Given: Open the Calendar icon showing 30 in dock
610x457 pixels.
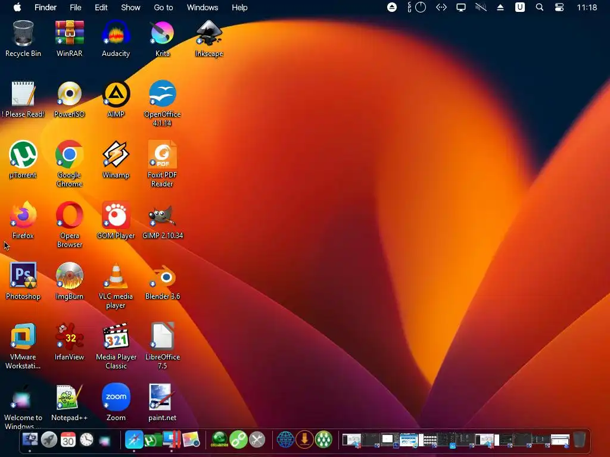Looking at the screenshot, I should click(x=68, y=440).
